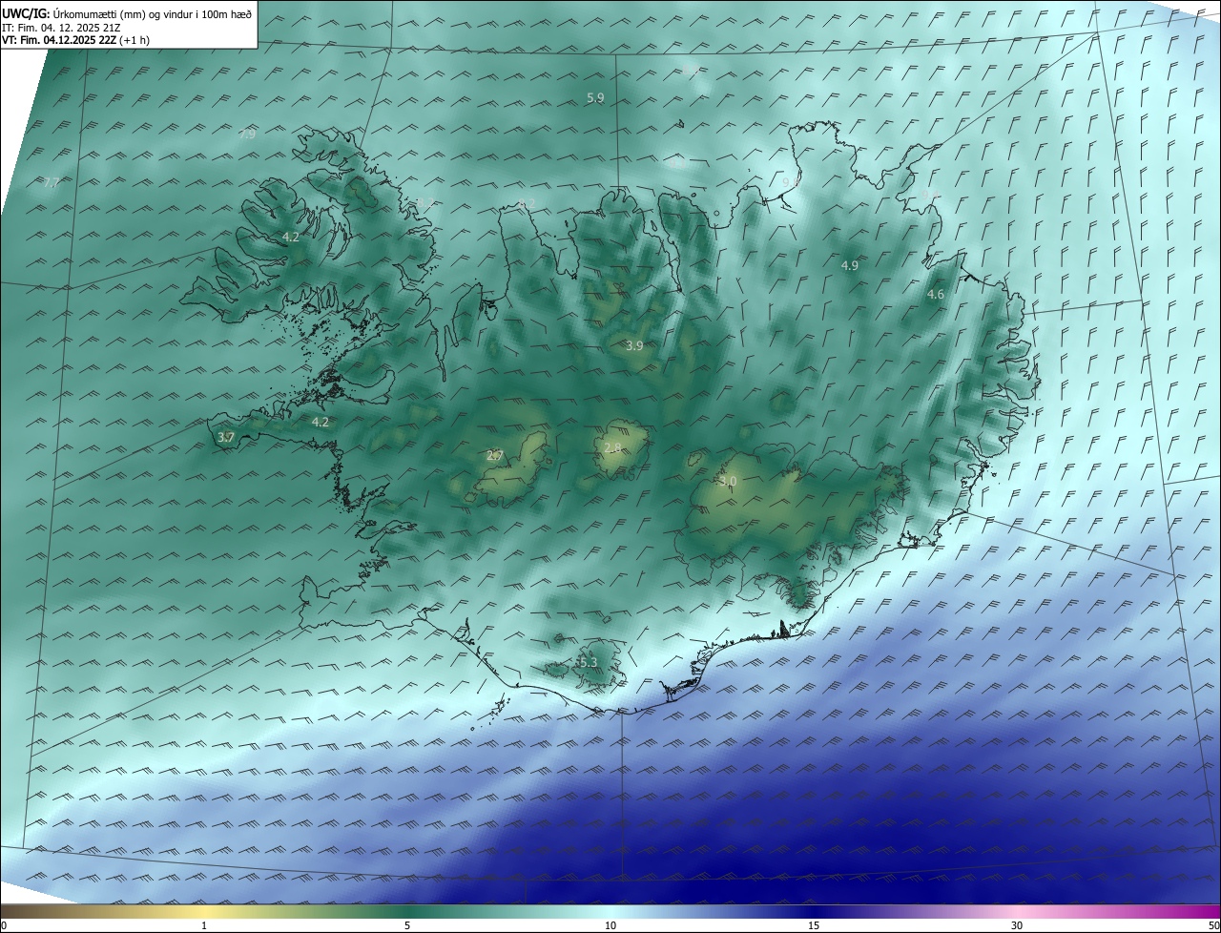Click the 'VT: Fim. 04.12.2025 22Z (+1 h)' line

75,40
